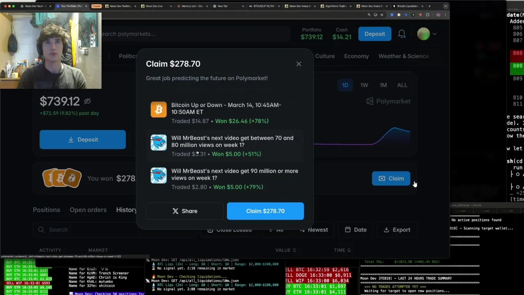Viewport: 524px width, 295px height.
Task: Open the MrBeast 90 million or more market
Action: pyautogui.click(x=235, y=174)
